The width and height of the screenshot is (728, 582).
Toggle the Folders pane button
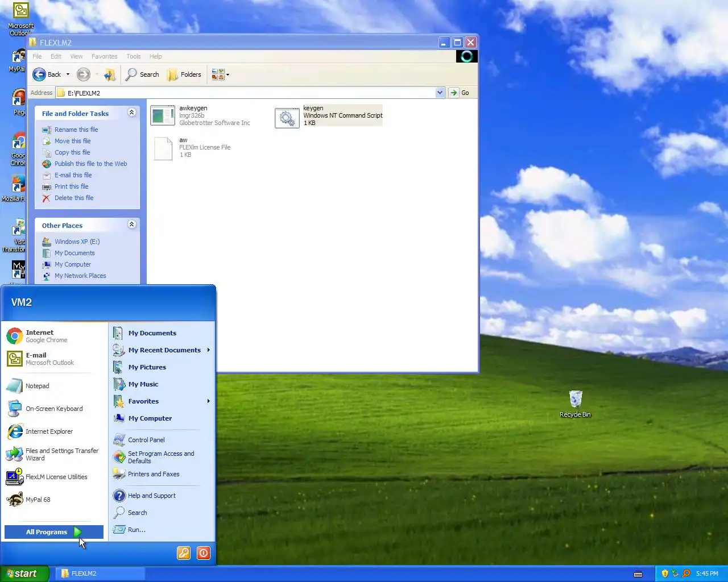184,74
